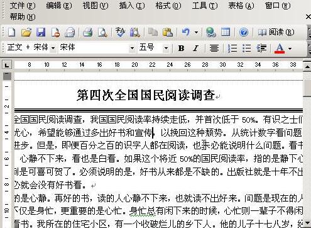Screen dimensions: 311x228
Task: Open Print Preview with the magnifier page icon
Action: (x=102, y=32)
